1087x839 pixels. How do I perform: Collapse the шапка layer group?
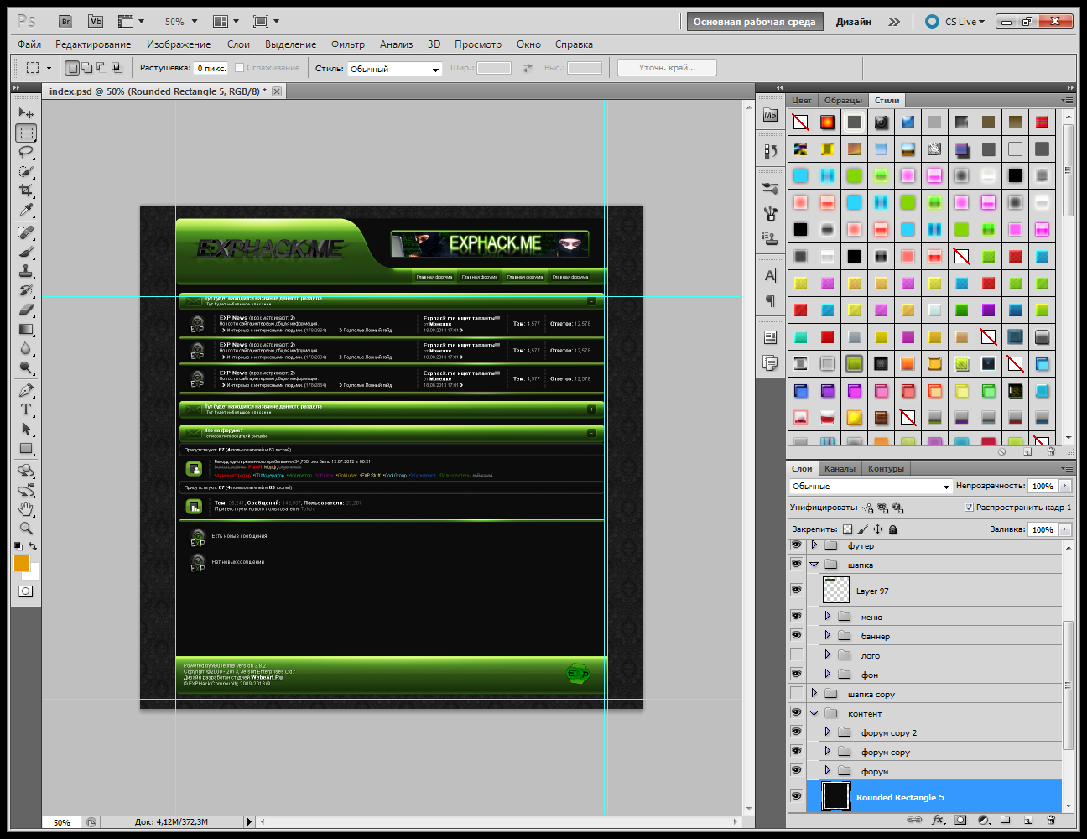814,565
